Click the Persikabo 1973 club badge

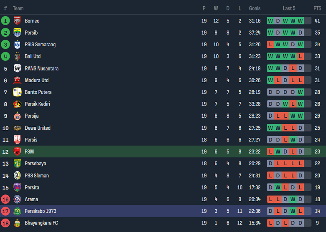(x=17, y=211)
